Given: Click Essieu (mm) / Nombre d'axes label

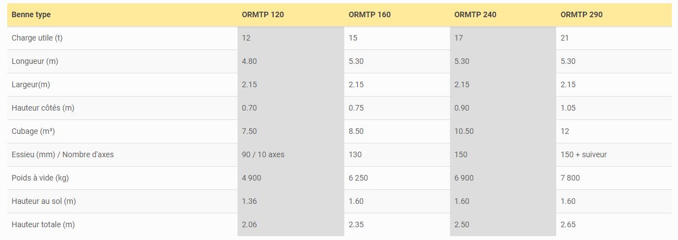Looking at the screenshot, I should tap(62, 154).
